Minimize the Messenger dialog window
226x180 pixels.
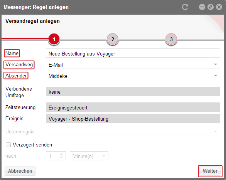pyautogui.click(x=202, y=7)
